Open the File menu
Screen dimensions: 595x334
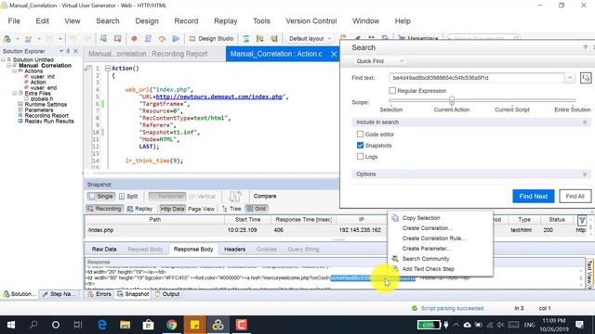14,21
